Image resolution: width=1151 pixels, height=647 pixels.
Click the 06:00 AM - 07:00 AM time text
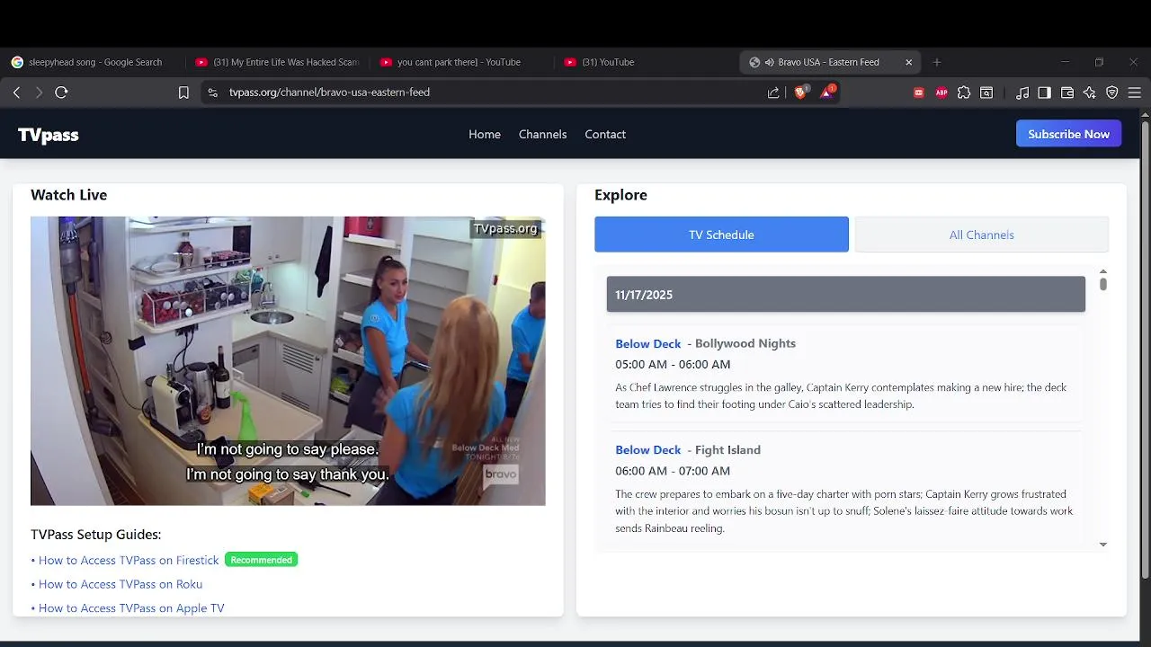pos(673,471)
